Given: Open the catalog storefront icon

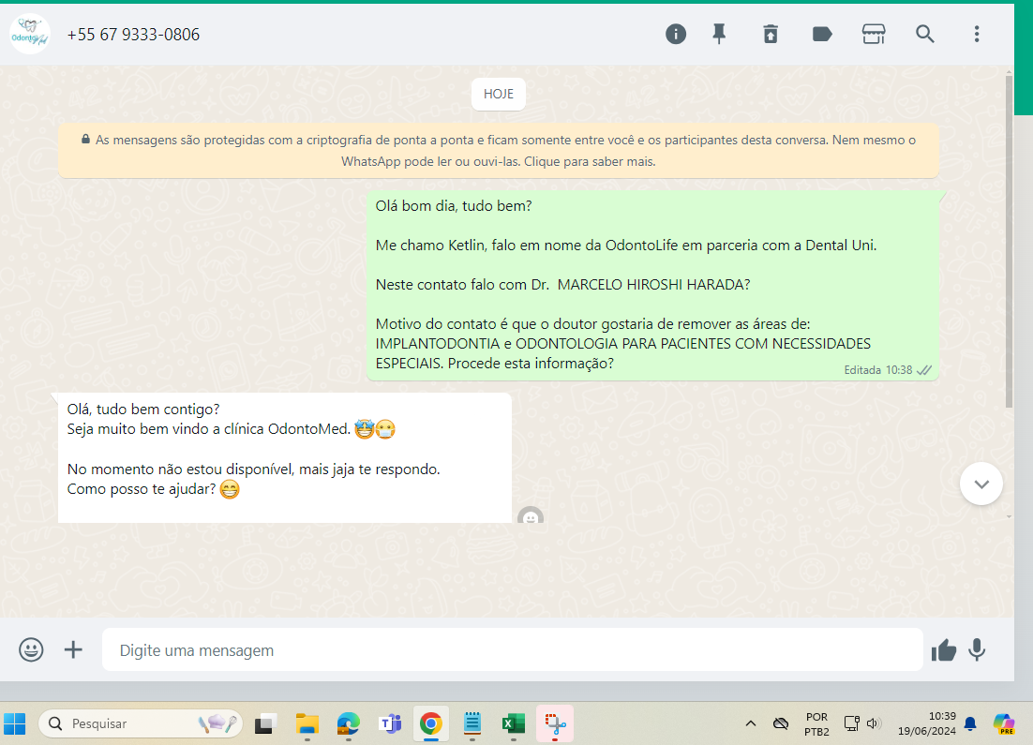Looking at the screenshot, I should (x=874, y=35).
